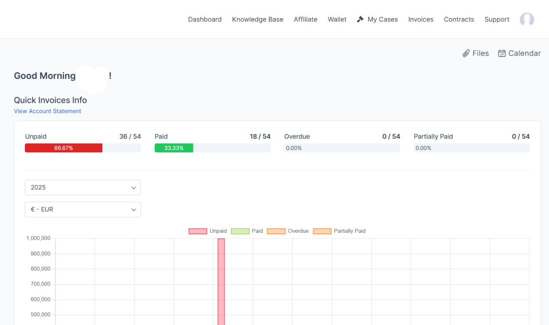This screenshot has height=325, width=549.
Task: Open the Knowledge Base page
Action: [257, 19]
